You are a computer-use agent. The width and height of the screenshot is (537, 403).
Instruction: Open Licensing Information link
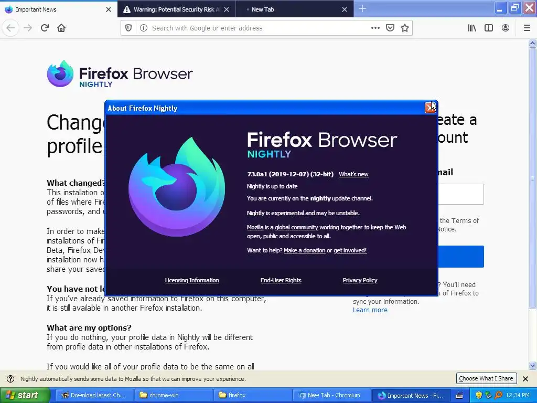tap(192, 280)
